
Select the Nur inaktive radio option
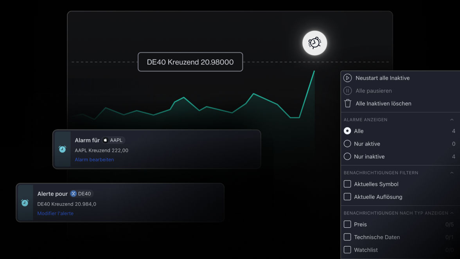point(347,156)
